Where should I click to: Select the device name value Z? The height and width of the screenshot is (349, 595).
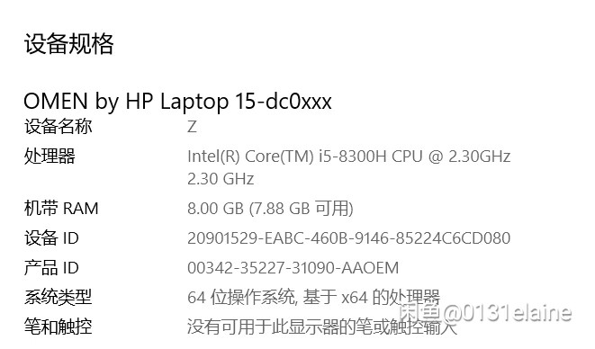click(x=192, y=126)
